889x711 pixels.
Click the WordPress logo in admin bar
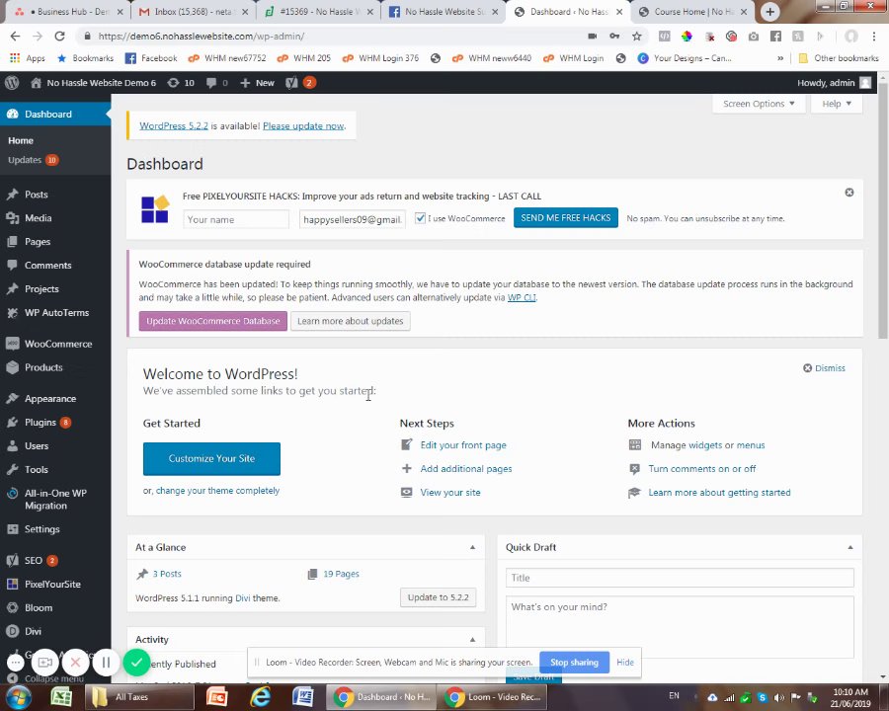pos(12,83)
